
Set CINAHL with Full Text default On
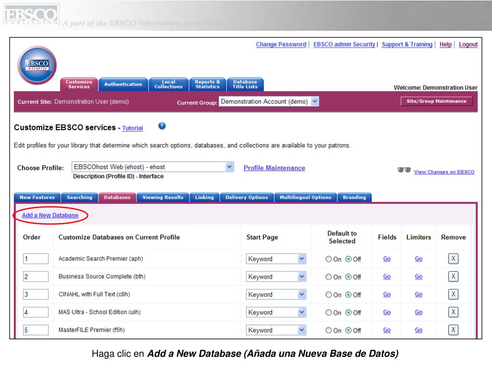click(329, 295)
